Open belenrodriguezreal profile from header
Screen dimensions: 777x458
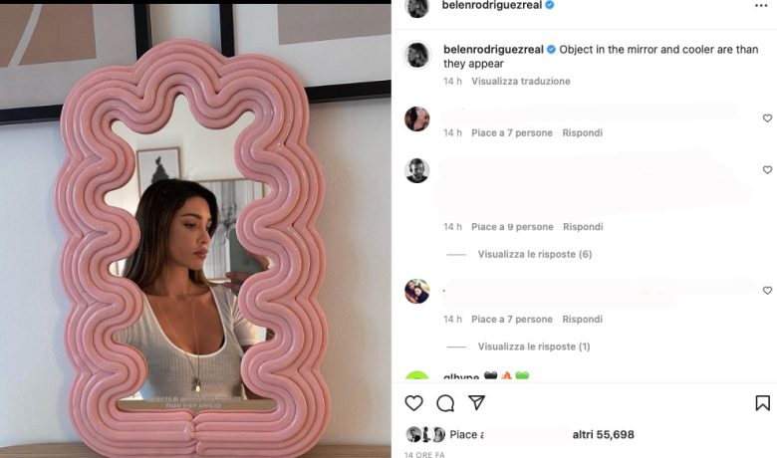(491, 5)
